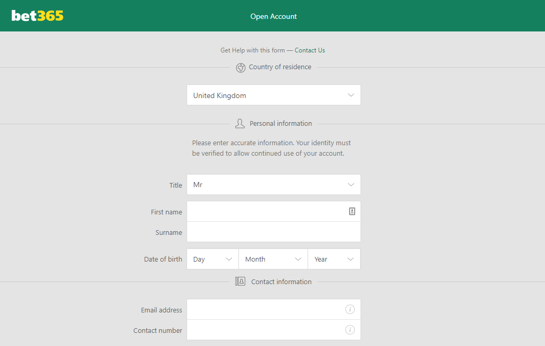Open the Day of birth dropdown

(x=212, y=259)
